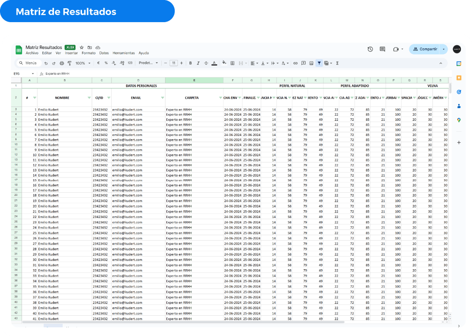472x336 pixels.
Task: Open the fill color picker
Action: (x=224, y=63)
